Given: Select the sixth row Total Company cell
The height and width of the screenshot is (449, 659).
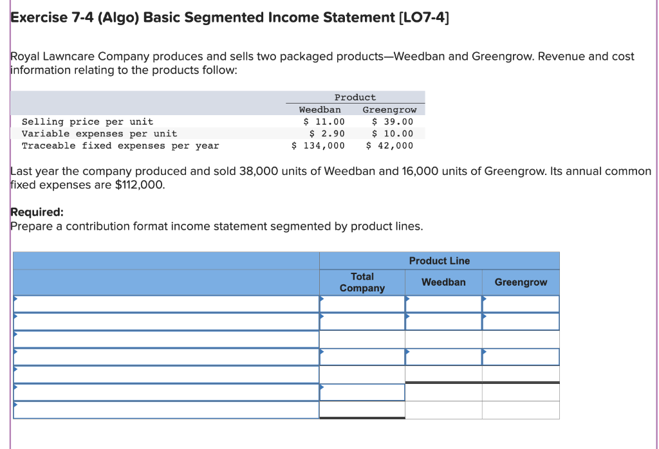Looking at the screenshot, I should 362,390.
